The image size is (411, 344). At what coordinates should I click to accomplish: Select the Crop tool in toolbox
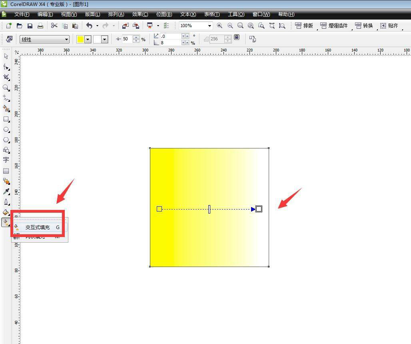(x=6, y=77)
